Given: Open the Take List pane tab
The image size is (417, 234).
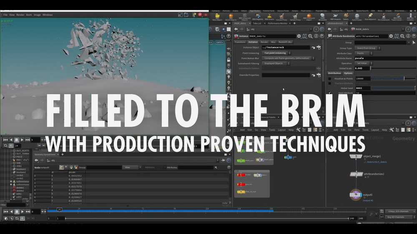Looking at the screenshot, I should point(257,23).
